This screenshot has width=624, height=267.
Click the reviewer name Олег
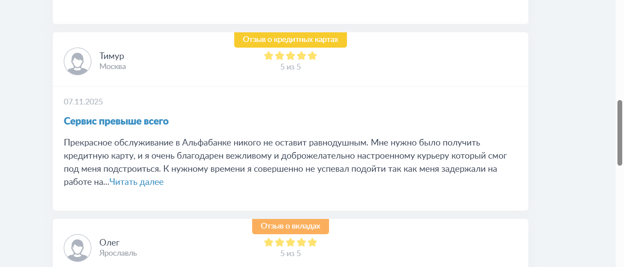tap(109, 243)
